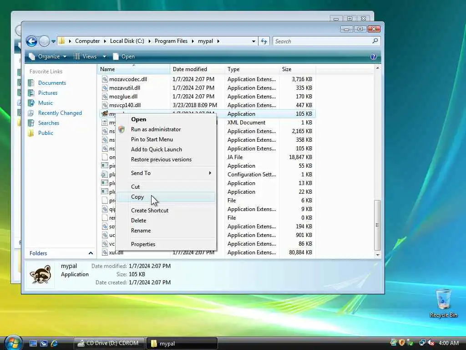Click the mypal taskbar button
This screenshot has width=466, height=350.
pos(182,344)
